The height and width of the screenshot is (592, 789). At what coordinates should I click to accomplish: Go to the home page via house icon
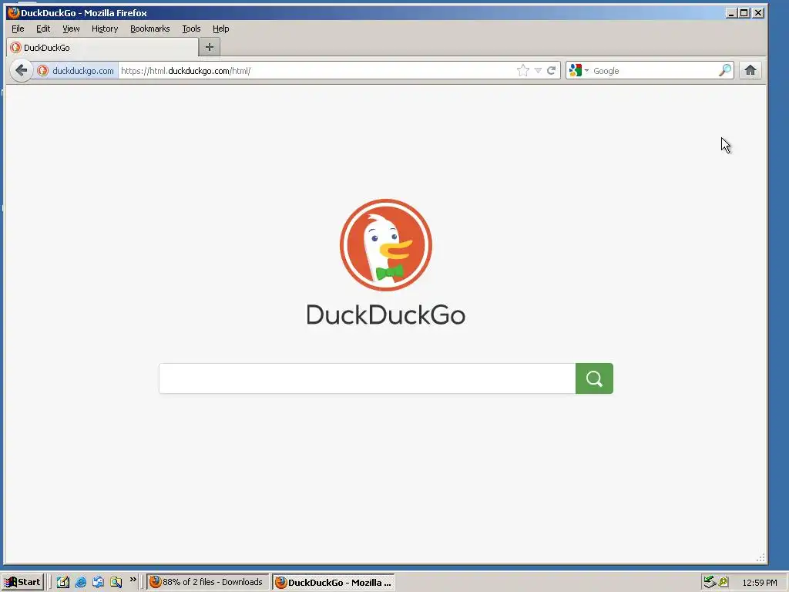[x=750, y=70]
